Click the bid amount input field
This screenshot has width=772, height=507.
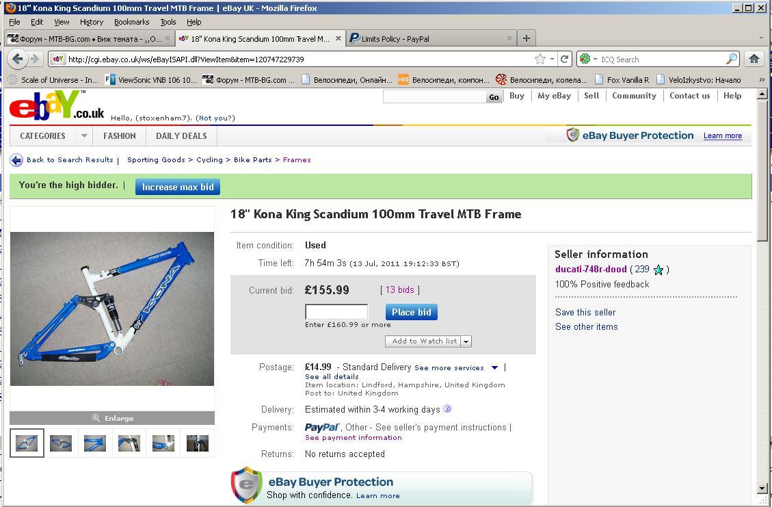(x=336, y=312)
